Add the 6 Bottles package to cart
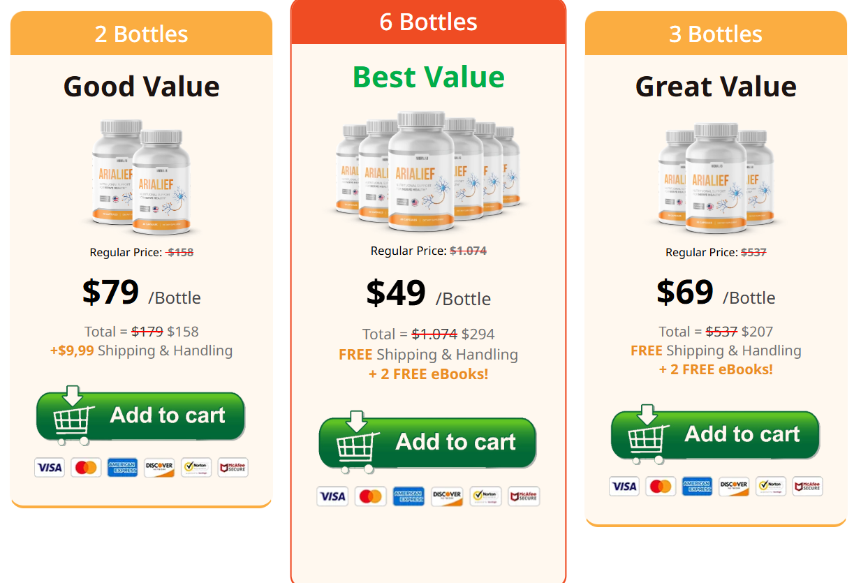 427,443
